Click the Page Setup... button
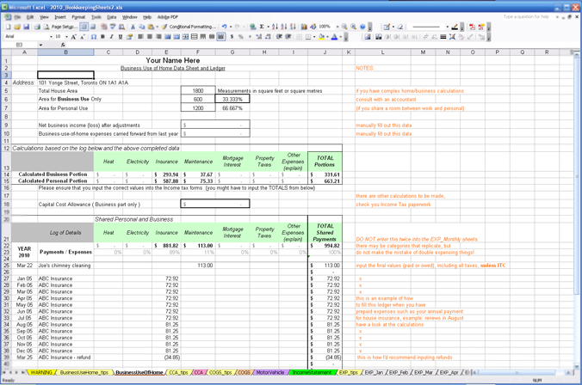 click(65, 27)
